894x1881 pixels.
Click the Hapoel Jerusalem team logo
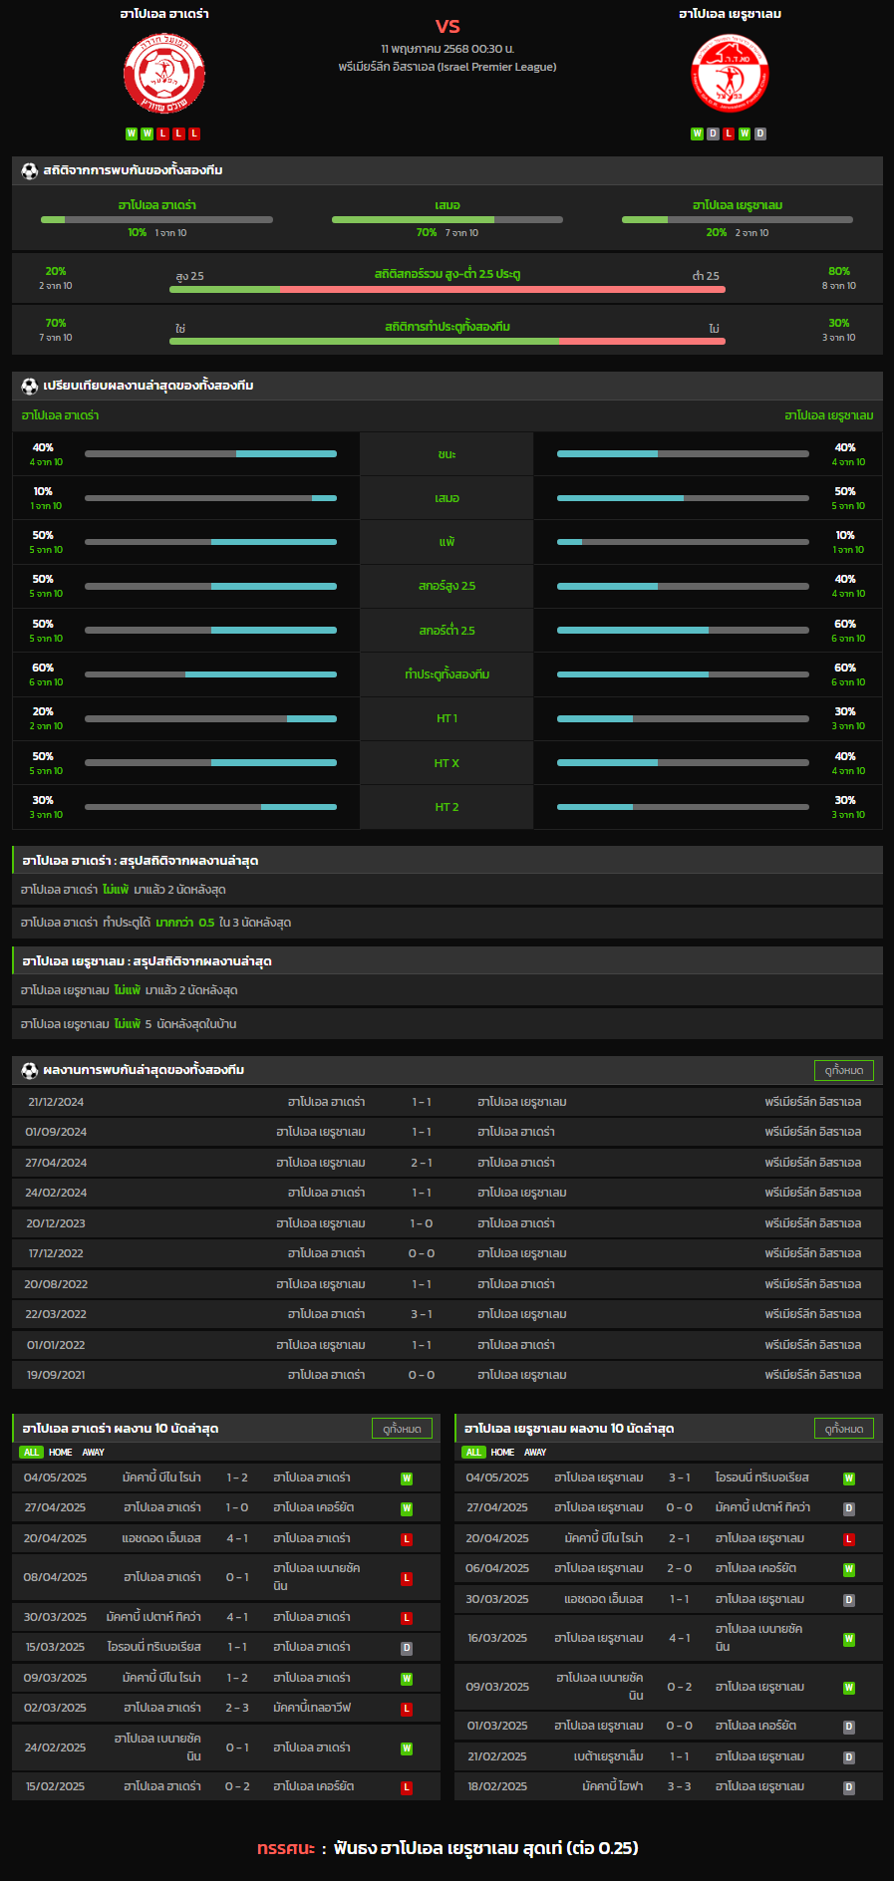(730, 74)
